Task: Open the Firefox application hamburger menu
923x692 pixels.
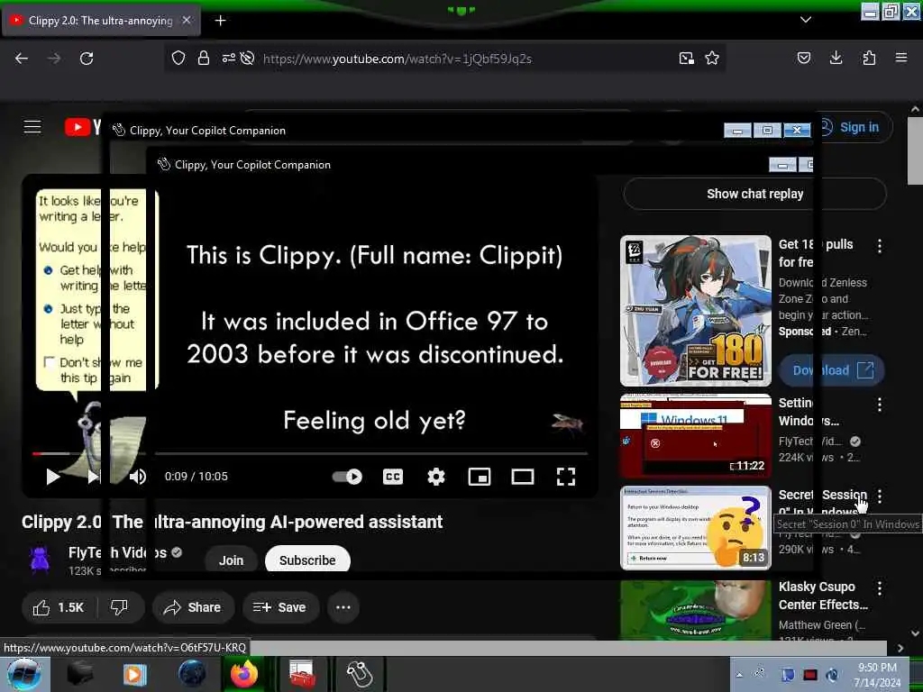Action: pos(901,58)
